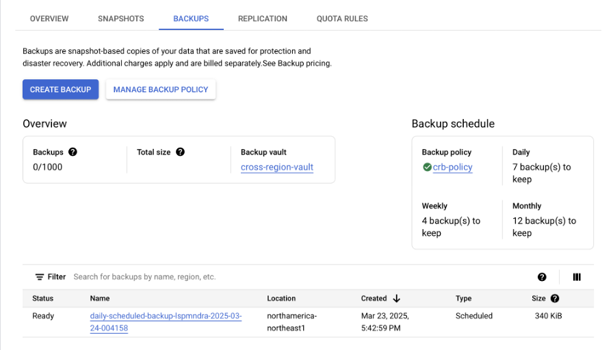
Task: Click the Status column header
Action: click(x=42, y=298)
